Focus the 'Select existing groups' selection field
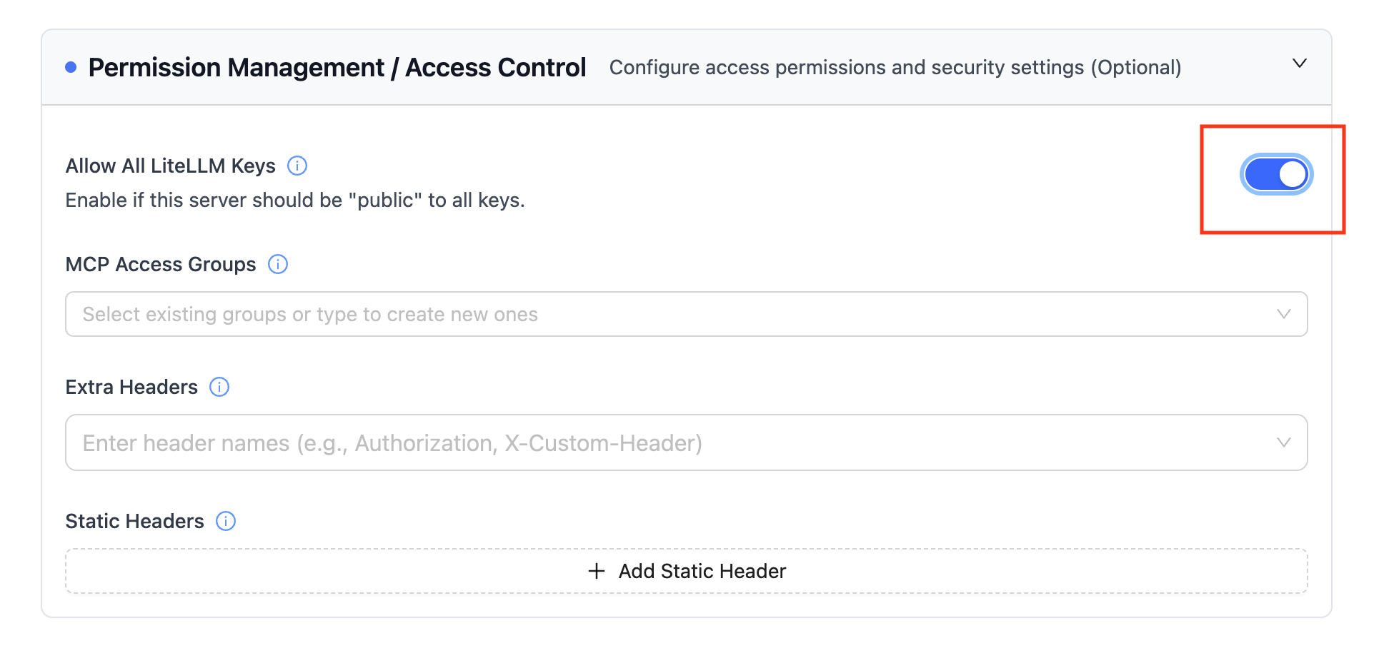 (687, 314)
